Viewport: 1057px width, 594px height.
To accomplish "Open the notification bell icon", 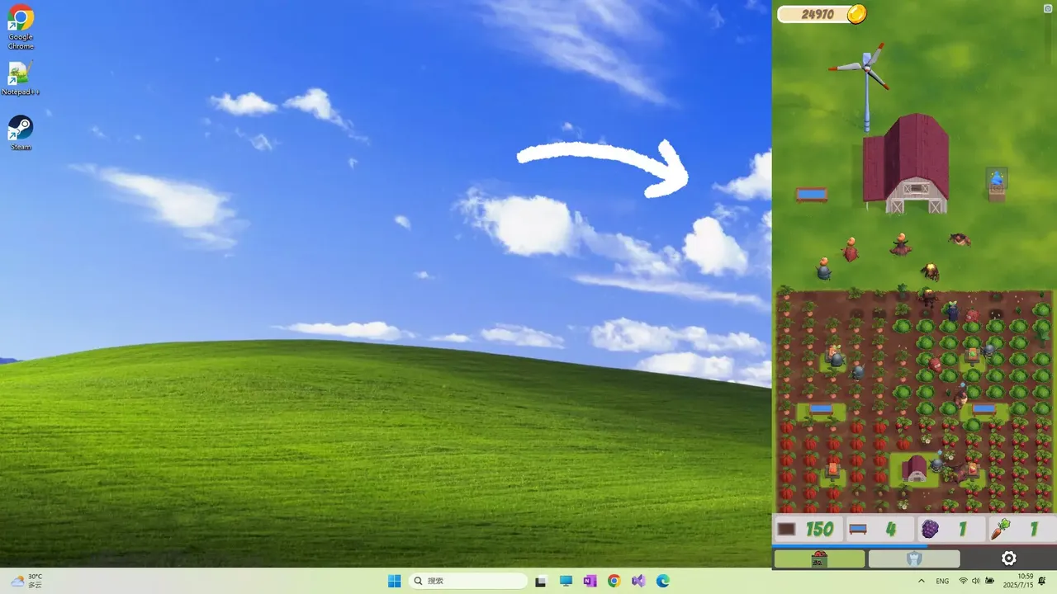I will 1043,581.
